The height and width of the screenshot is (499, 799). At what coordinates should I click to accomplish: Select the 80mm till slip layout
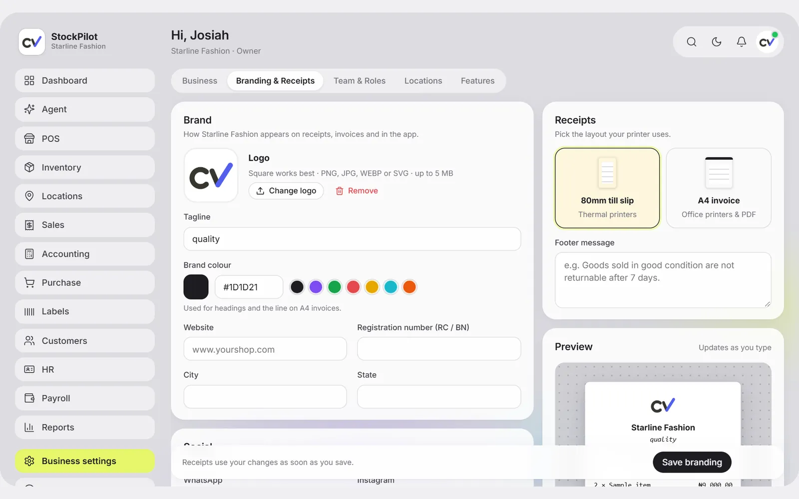click(607, 188)
